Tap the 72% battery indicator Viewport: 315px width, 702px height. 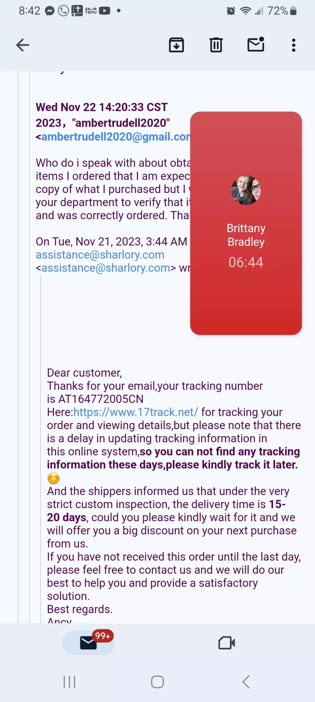pos(282,11)
